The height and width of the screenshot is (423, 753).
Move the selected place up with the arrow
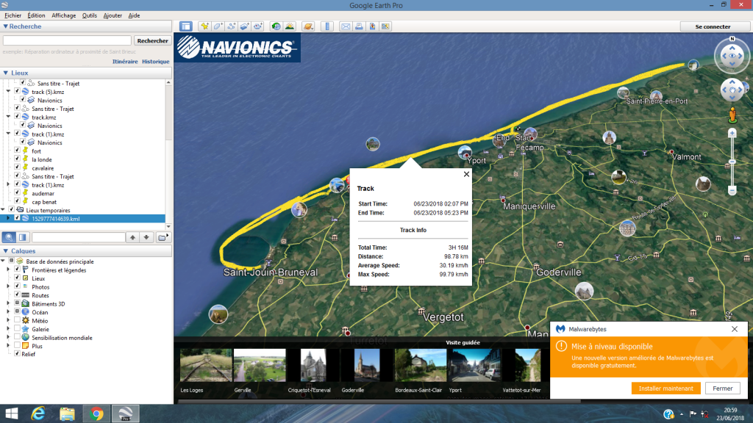(x=132, y=237)
